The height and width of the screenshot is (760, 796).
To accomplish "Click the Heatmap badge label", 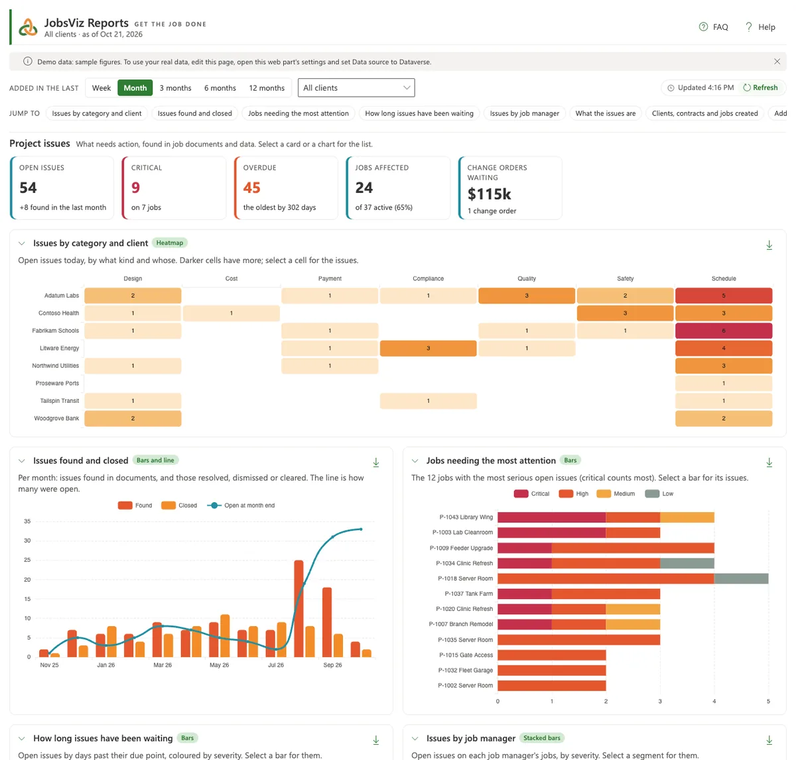I will [x=170, y=243].
